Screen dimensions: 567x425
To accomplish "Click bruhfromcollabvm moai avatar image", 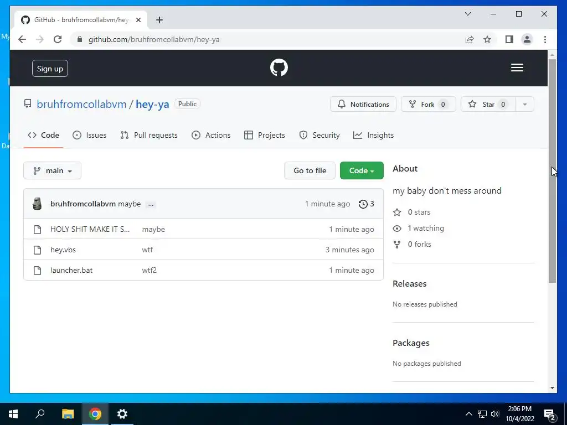I will click(x=37, y=204).
